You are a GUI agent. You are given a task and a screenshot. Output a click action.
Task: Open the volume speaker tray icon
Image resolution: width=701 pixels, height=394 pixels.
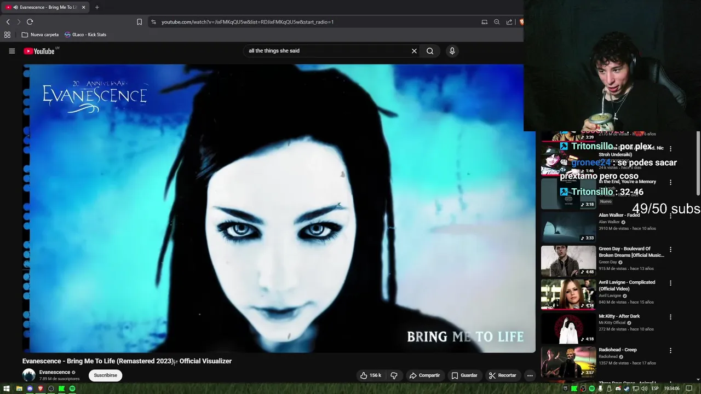pyautogui.click(x=644, y=389)
